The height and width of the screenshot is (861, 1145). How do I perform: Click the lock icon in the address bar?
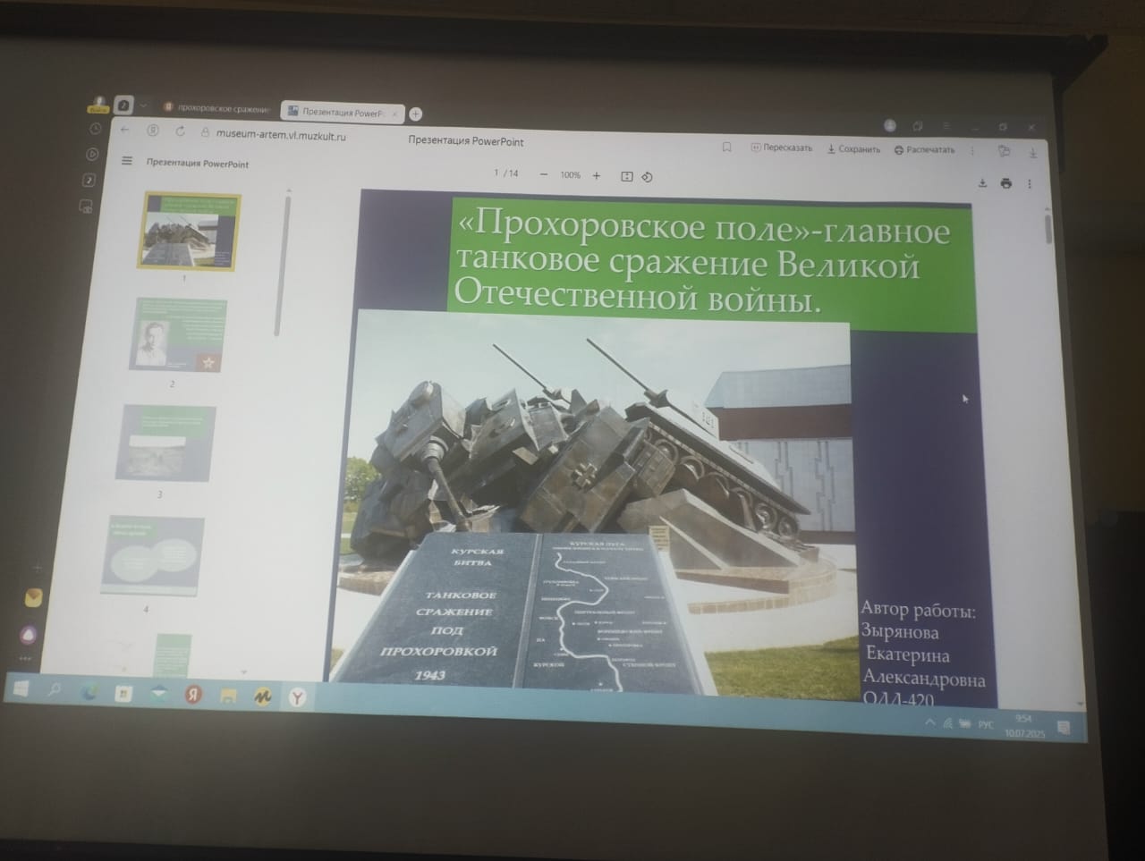point(205,132)
